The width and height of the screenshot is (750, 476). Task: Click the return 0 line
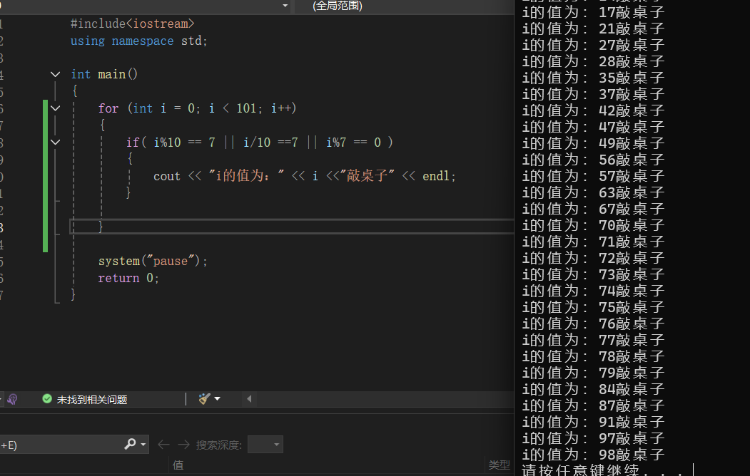[x=128, y=278]
